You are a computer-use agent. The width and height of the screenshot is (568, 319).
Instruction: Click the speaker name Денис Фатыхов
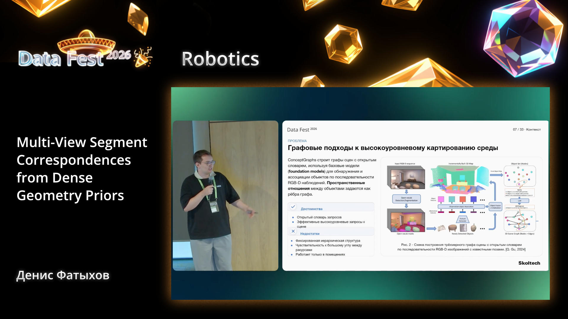pos(63,275)
